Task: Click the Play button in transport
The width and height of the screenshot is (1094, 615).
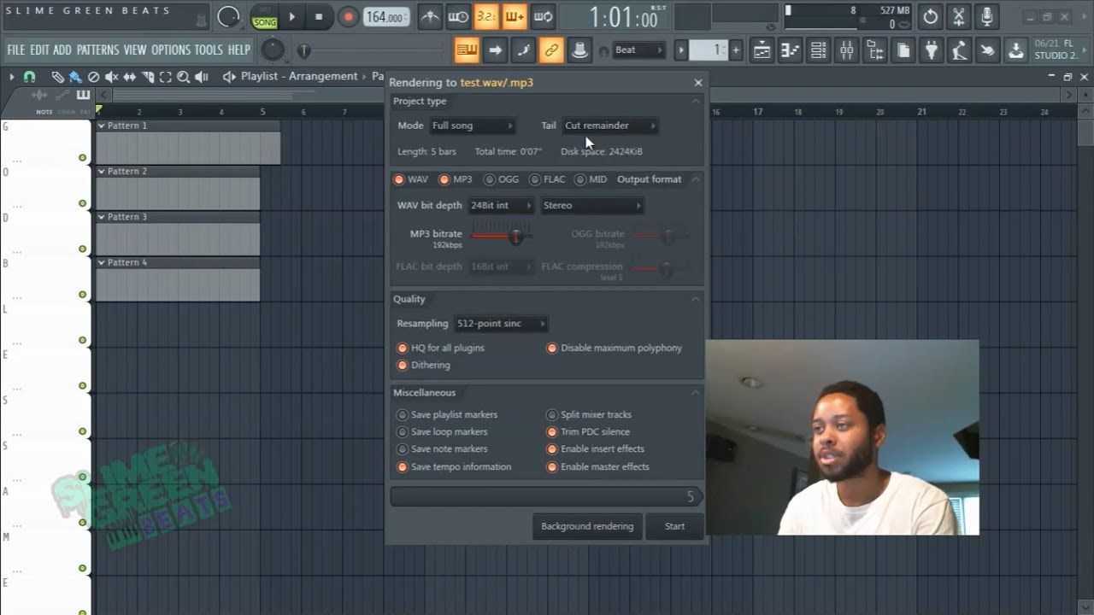Action: pyautogui.click(x=292, y=16)
